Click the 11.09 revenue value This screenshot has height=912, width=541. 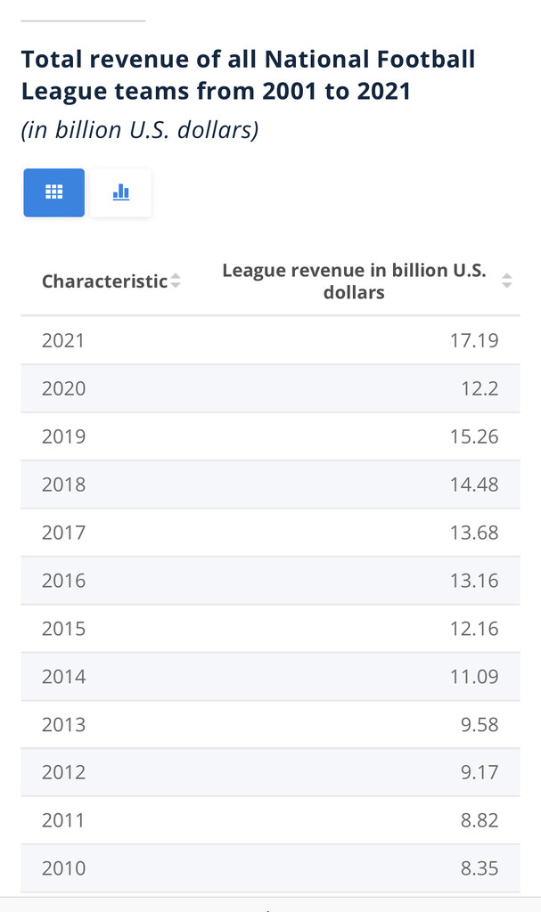(x=474, y=677)
